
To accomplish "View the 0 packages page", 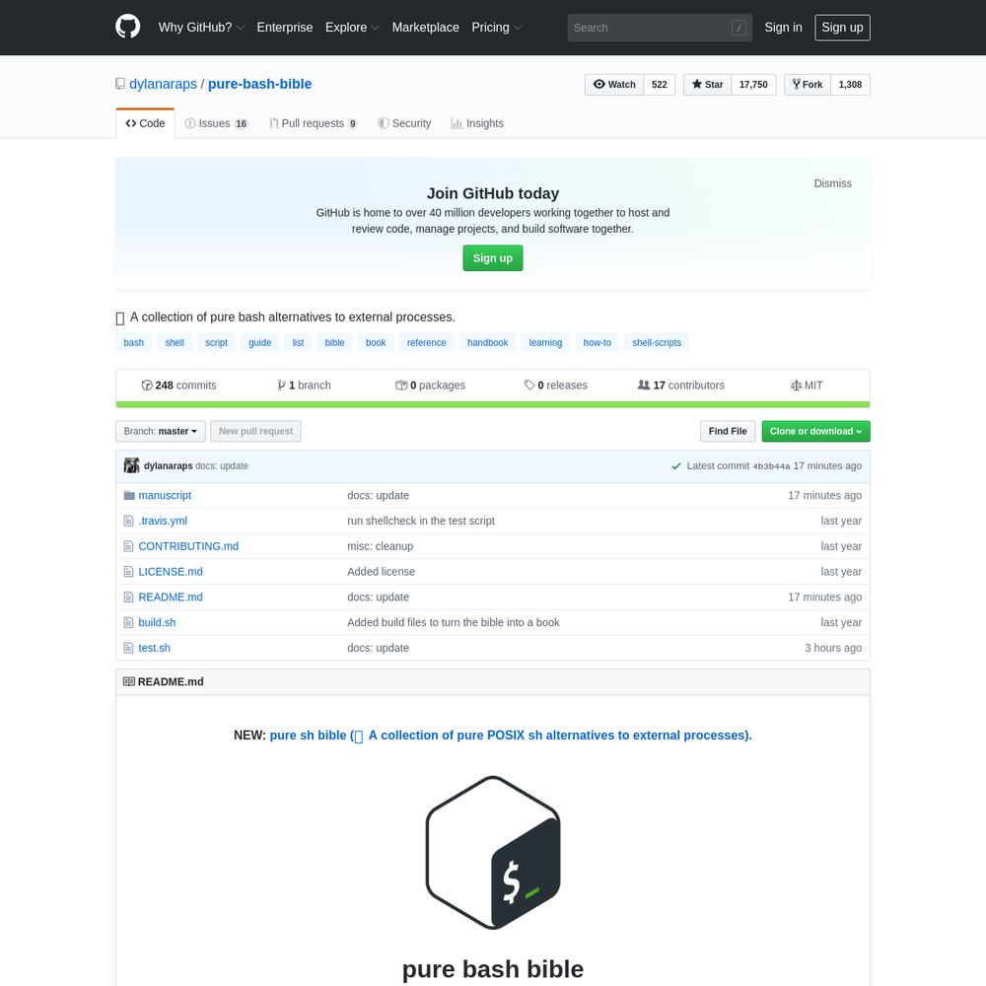I will 430,385.
